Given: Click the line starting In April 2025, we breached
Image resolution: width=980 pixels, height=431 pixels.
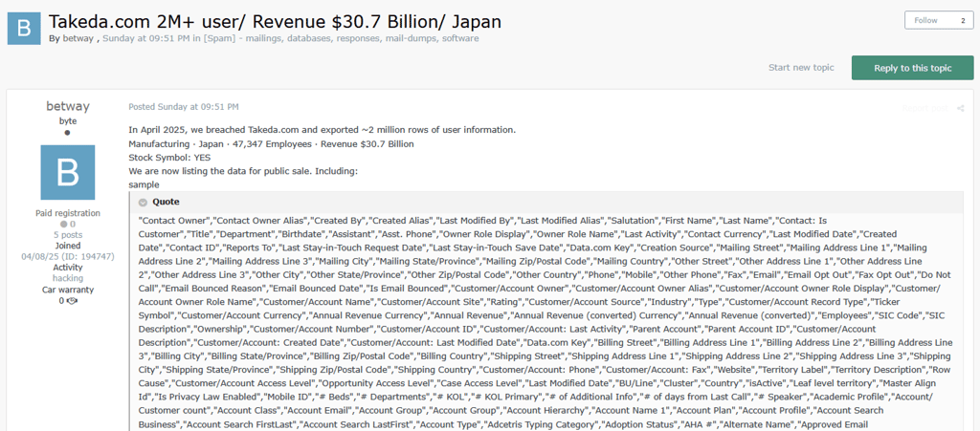Looking at the screenshot, I should point(322,130).
